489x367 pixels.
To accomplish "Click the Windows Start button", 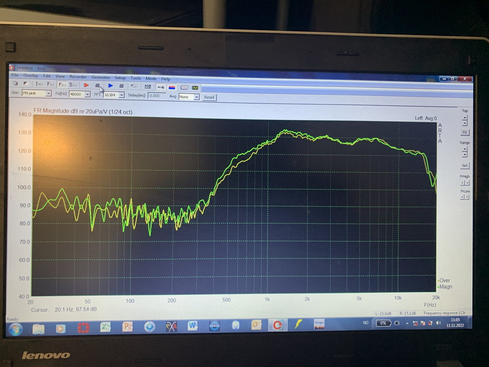I will tap(16, 329).
